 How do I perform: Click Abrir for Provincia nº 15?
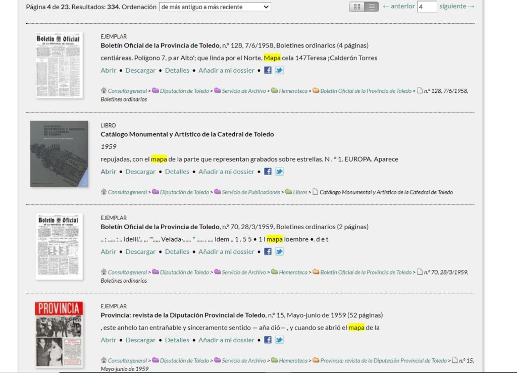tap(109, 340)
